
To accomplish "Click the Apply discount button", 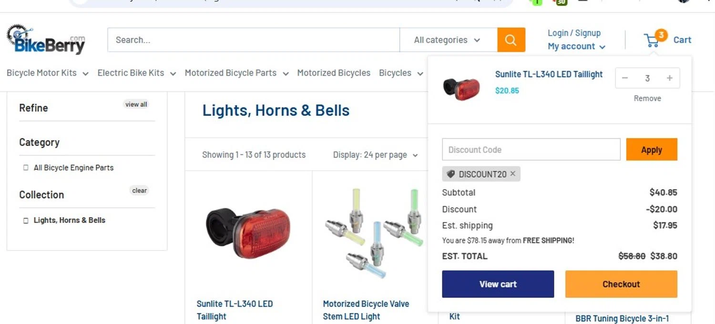I will coord(652,150).
